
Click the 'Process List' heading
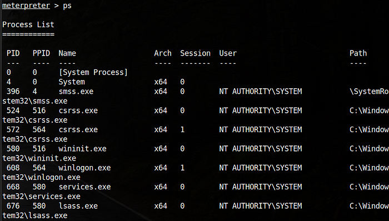28,24
